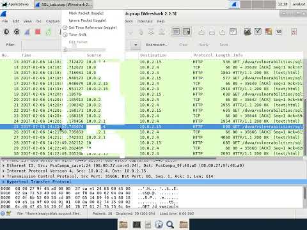The image size is (307, 230).
Task: Sort by the Info column header
Action: tap(267, 55)
